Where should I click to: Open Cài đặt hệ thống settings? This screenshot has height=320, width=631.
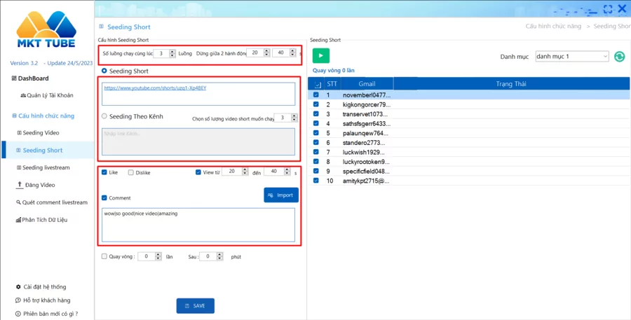(x=41, y=286)
